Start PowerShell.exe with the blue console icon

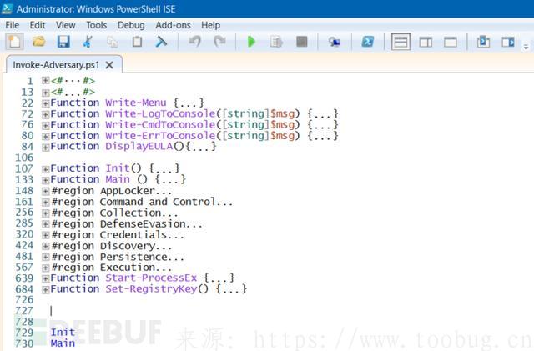coord(367,42)
